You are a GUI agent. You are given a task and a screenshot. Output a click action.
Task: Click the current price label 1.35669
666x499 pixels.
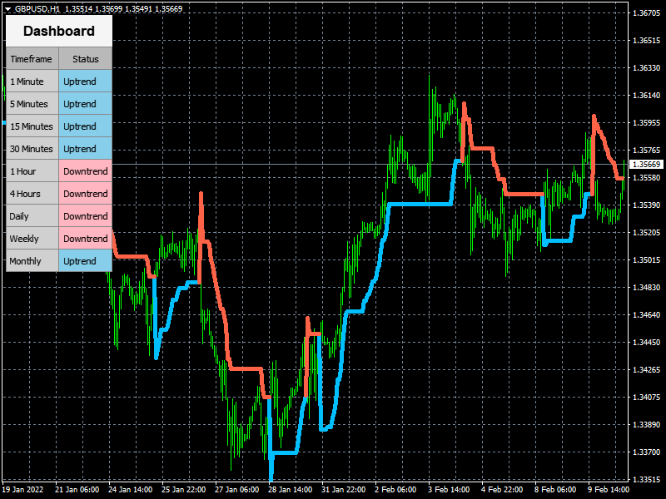647,164
